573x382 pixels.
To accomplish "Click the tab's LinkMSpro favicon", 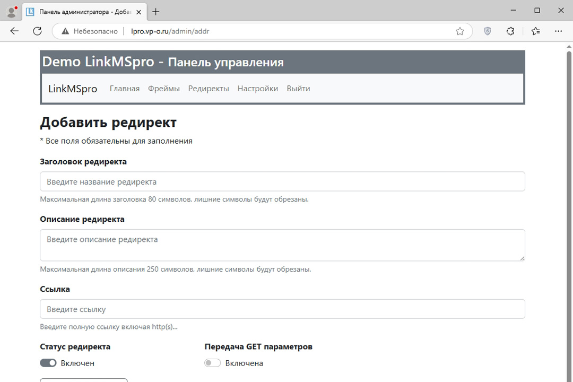I will pos(30,12).
